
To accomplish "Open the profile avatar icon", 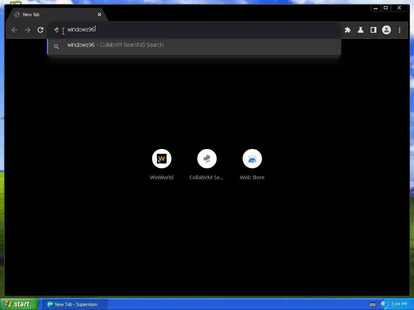I will [x=386, y=30].
